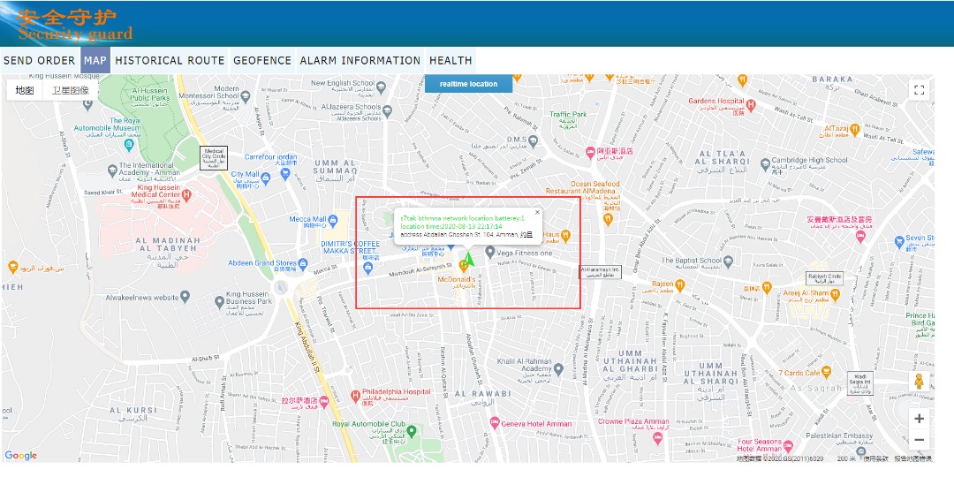
Task: Click the Areej Al Sham restaurant pin
Action: pyautogui.click(x=835, y=294)
